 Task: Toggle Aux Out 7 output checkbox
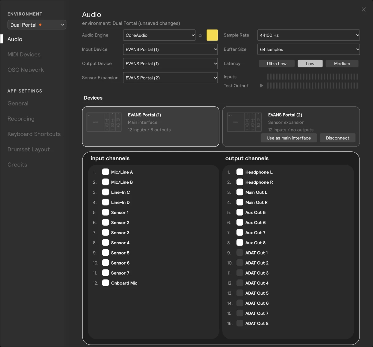[x=240, y=233]
